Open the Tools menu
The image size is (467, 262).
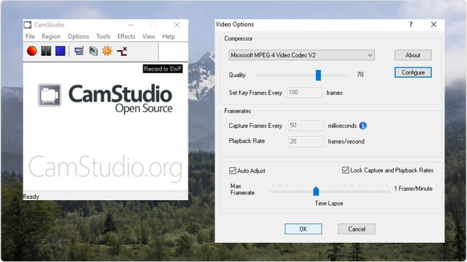[x=103, y=37]
